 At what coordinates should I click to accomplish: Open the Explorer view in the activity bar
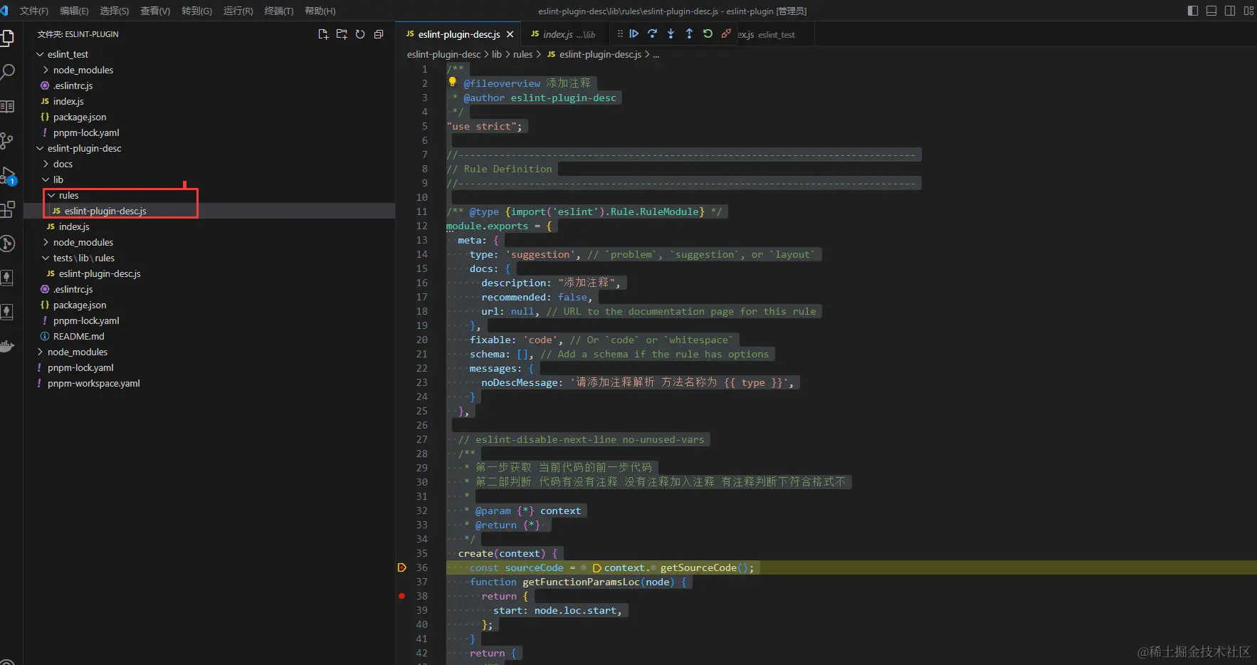[x=7, y=38]
